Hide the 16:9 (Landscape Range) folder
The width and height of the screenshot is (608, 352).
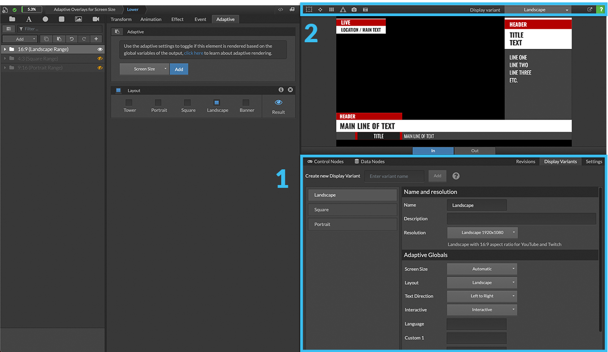[x=100, y=49]
